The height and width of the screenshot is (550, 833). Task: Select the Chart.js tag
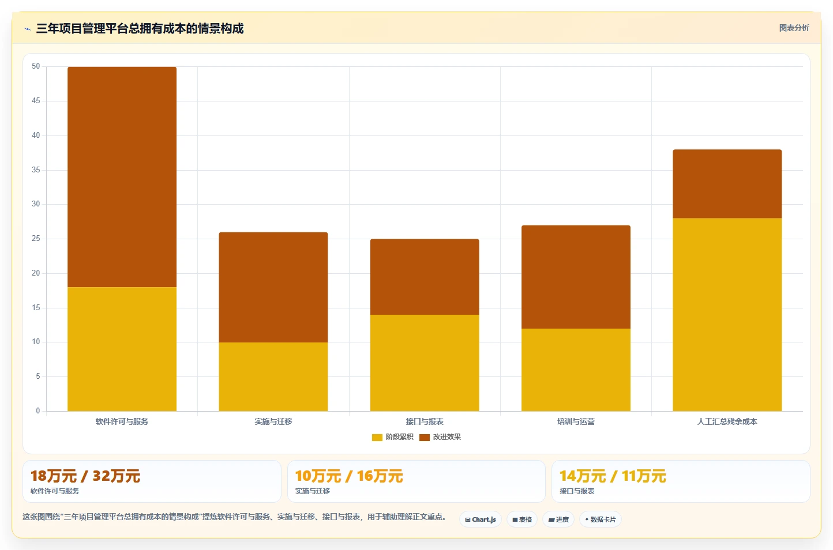click(x=481, y=519)
